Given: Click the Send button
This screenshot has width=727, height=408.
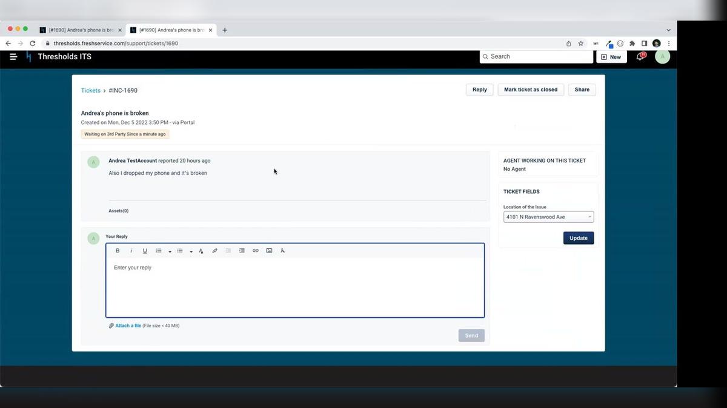Looking at the screenshot, I should tap(471, 335).
